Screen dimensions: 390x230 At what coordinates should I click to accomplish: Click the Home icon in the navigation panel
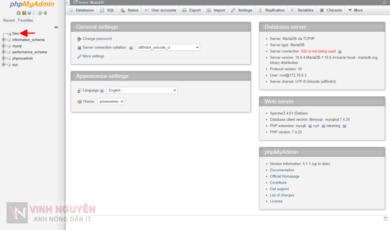[x=19, y=13]
